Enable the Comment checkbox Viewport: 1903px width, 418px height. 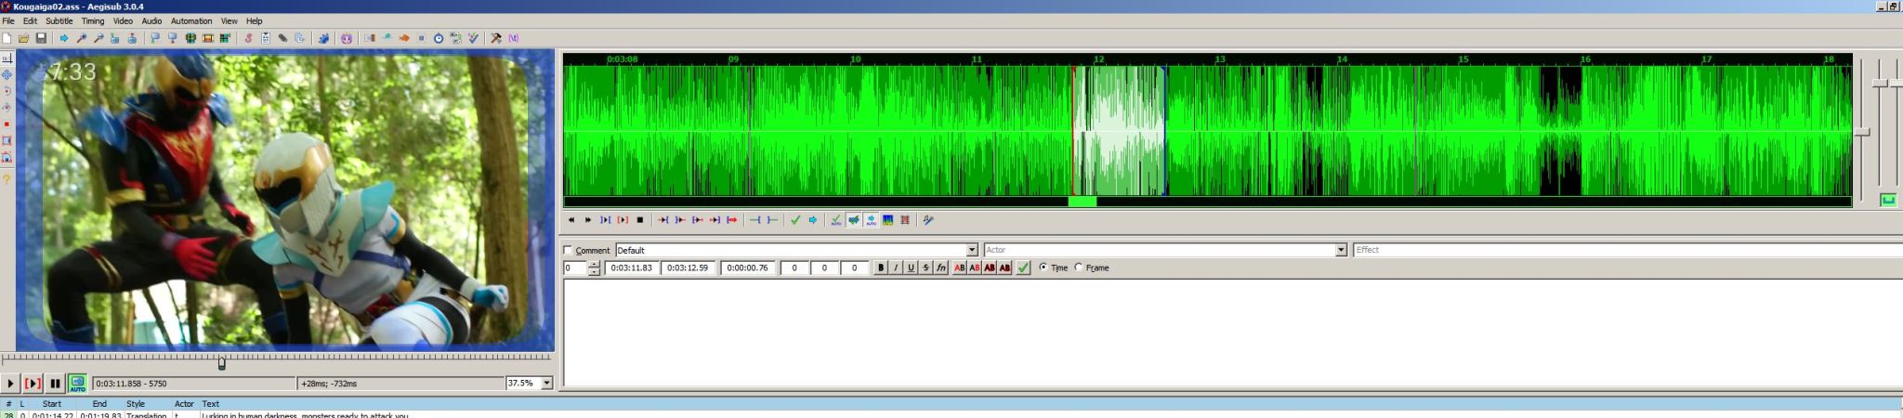(x=568, y=251)
